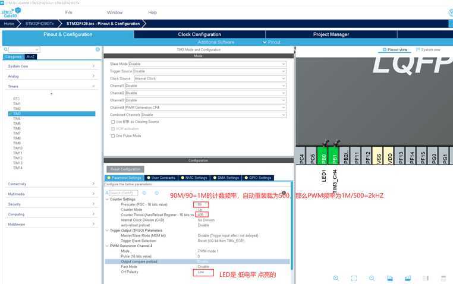
Task: Open the Combined Channels dropdown
Action: pos(213,115)
